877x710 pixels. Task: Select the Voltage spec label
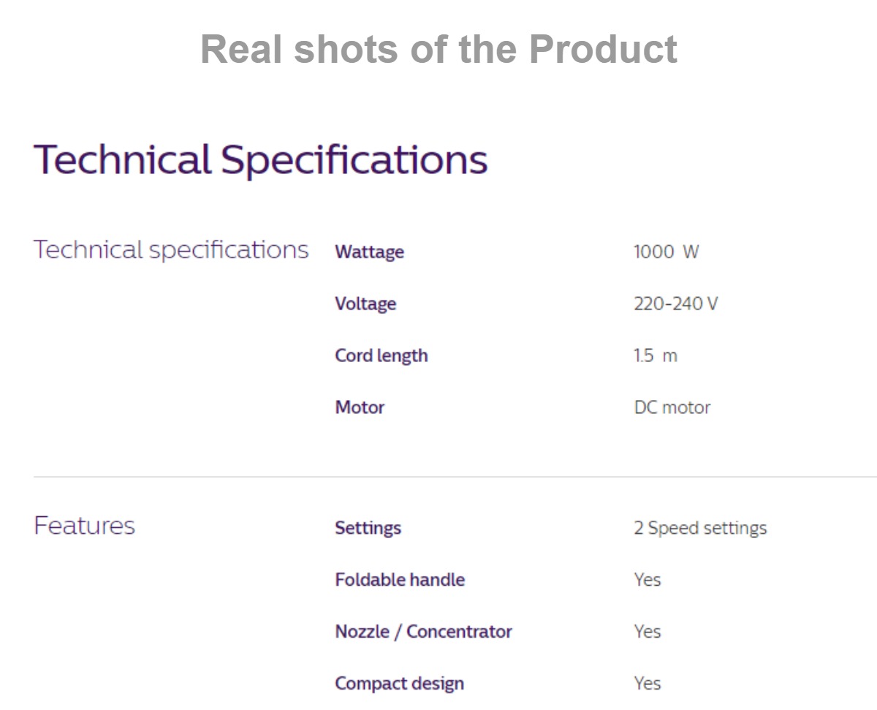point(365,303)
